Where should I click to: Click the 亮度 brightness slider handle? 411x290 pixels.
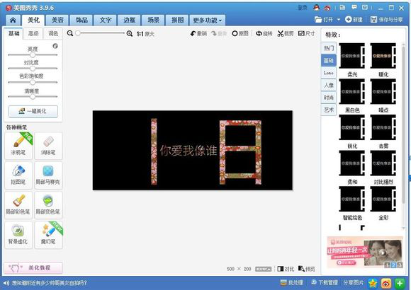tap(33, 55)
